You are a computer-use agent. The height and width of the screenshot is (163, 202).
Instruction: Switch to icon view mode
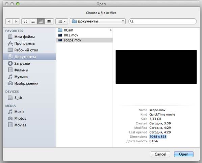click(x=25, y=21)
